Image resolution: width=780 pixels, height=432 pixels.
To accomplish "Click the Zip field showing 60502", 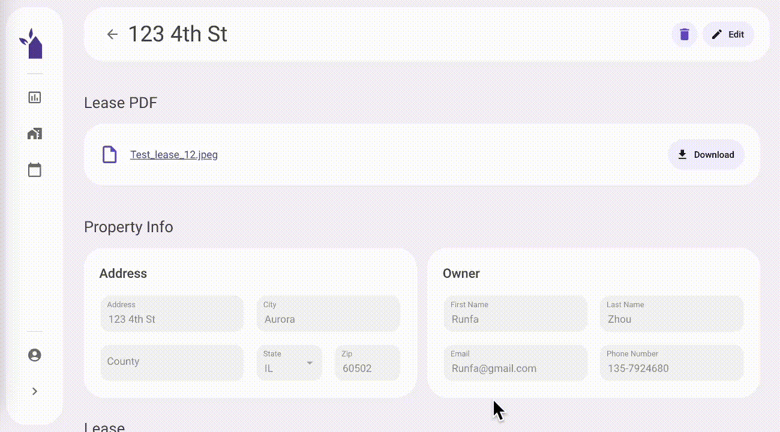I will point(367,362).
